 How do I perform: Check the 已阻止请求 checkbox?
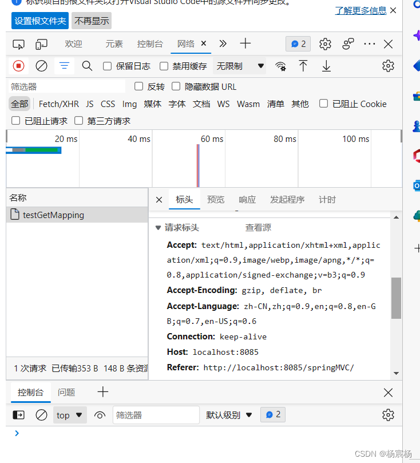coord(15,121)
